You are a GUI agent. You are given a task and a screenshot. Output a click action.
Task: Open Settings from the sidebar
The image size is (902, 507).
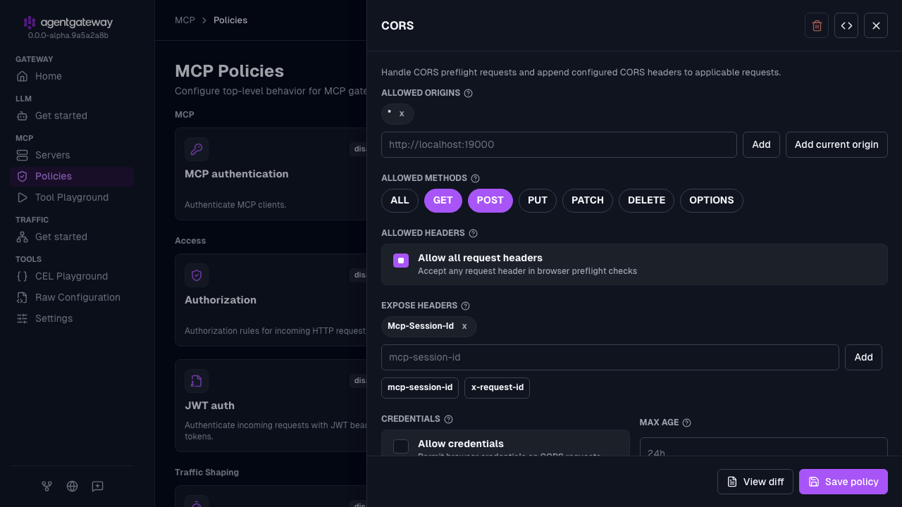click(72, 318)
